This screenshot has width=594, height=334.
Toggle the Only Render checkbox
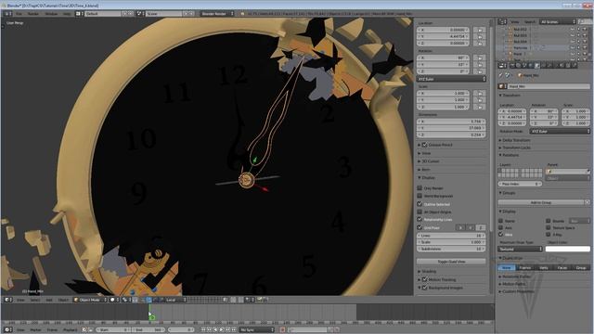420,187
